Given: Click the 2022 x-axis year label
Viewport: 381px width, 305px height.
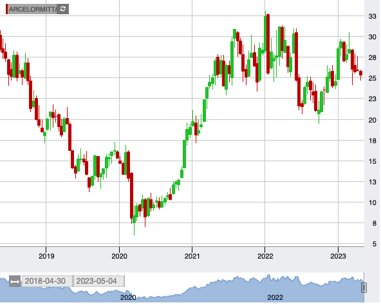Looking at the screenshot, I should 265,256.
